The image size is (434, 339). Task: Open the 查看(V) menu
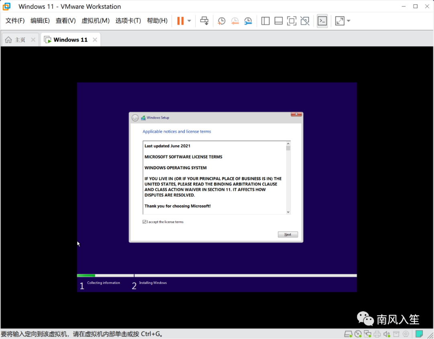pyautogui.click(x=66, y=21)
